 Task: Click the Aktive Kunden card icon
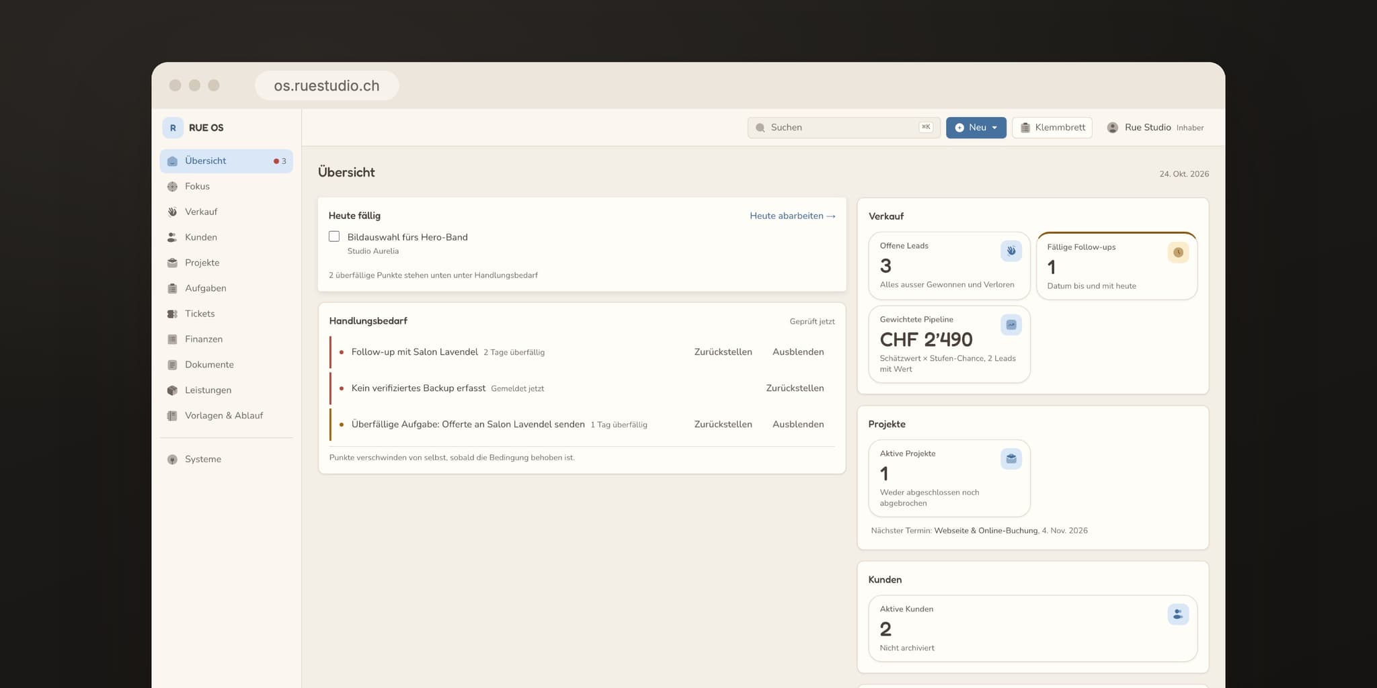[x=1178, y=615]
